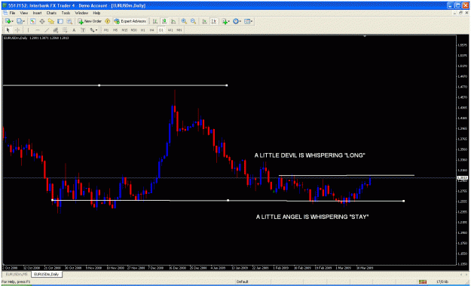Click the Arrows objects icon

92,30
